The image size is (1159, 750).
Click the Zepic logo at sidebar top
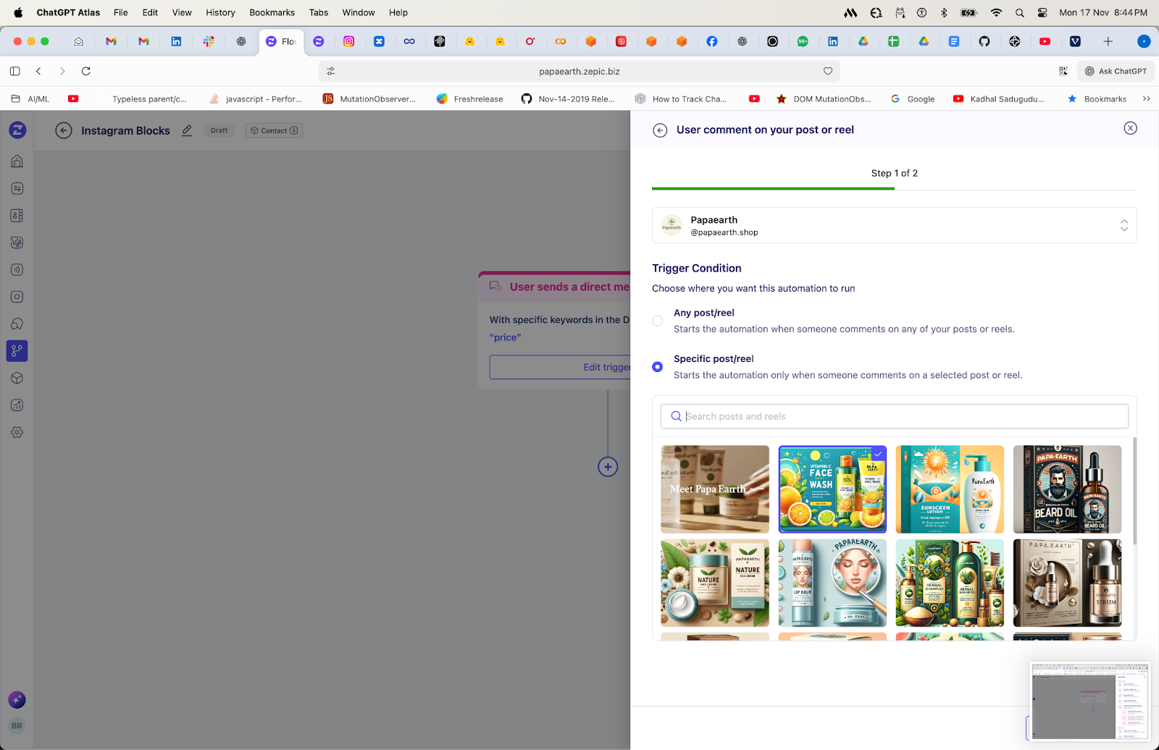click(17, 130)
